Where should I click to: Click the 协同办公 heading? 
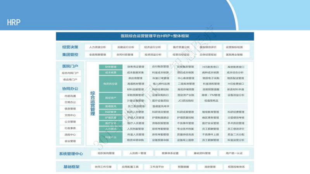pos(70,89)
